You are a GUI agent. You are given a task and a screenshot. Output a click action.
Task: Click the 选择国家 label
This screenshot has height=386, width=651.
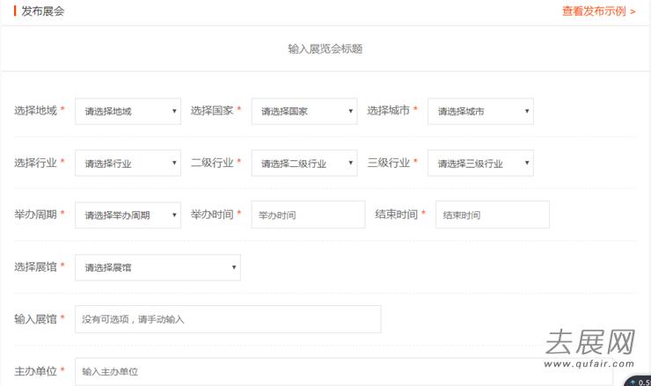click(212, 111)
